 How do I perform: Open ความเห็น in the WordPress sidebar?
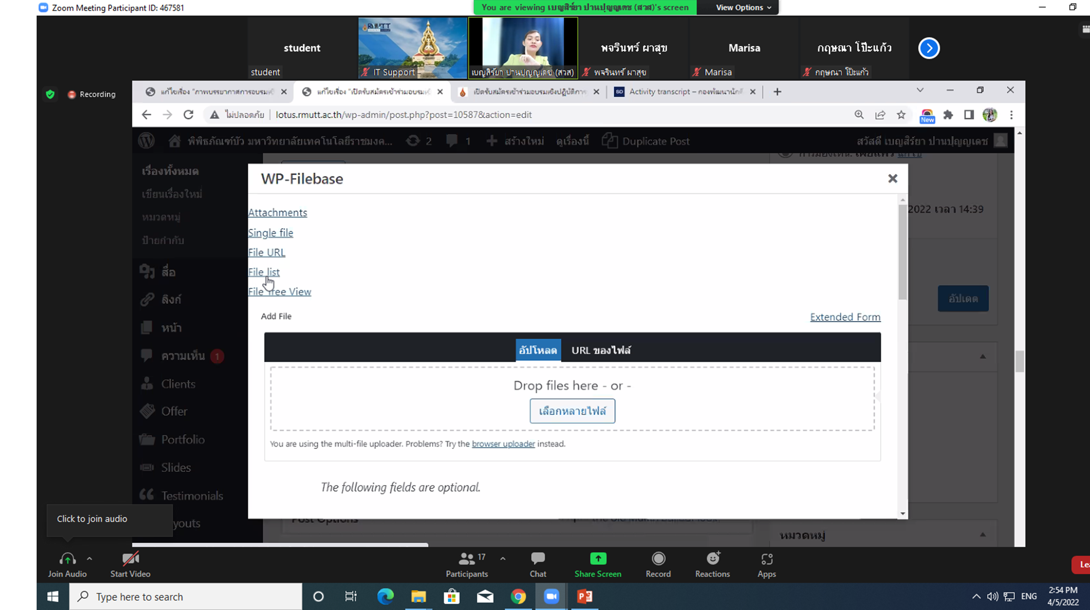point(183,356)
